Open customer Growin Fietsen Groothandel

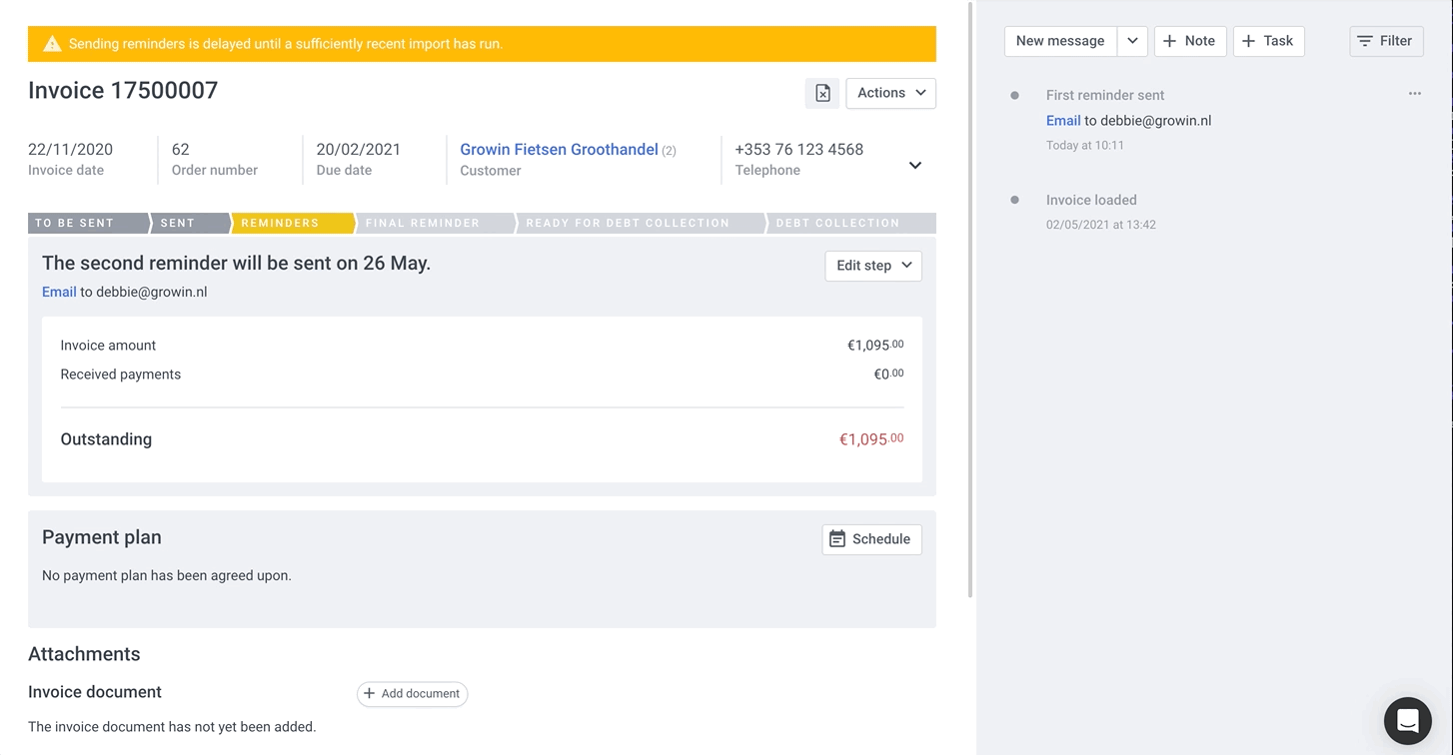point(558,149)
